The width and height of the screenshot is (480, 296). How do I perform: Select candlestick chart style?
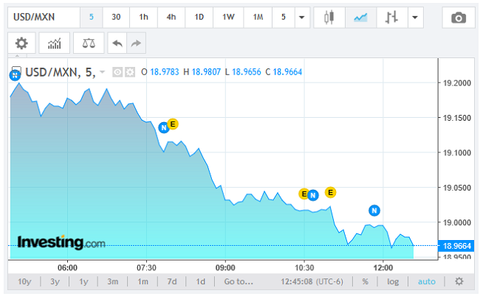(329, 17)
